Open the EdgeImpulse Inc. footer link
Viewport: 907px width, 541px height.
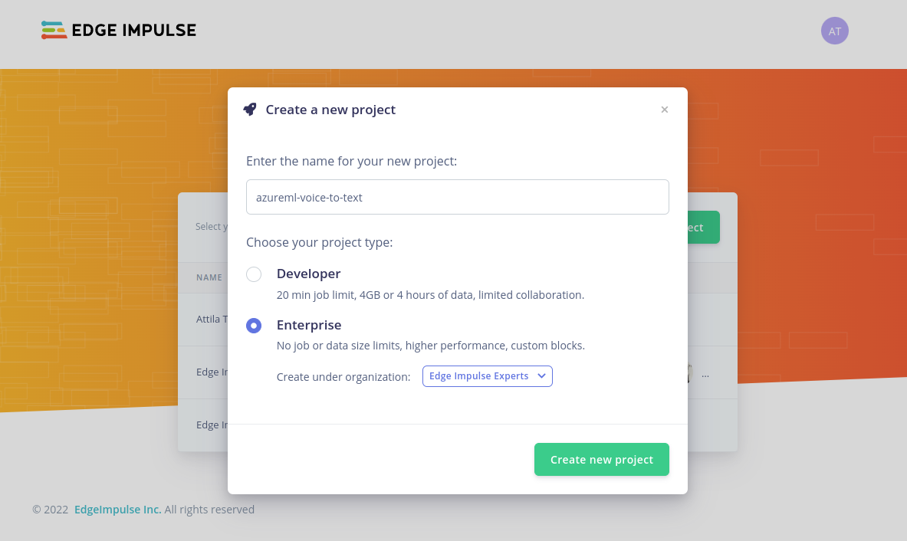117,510
